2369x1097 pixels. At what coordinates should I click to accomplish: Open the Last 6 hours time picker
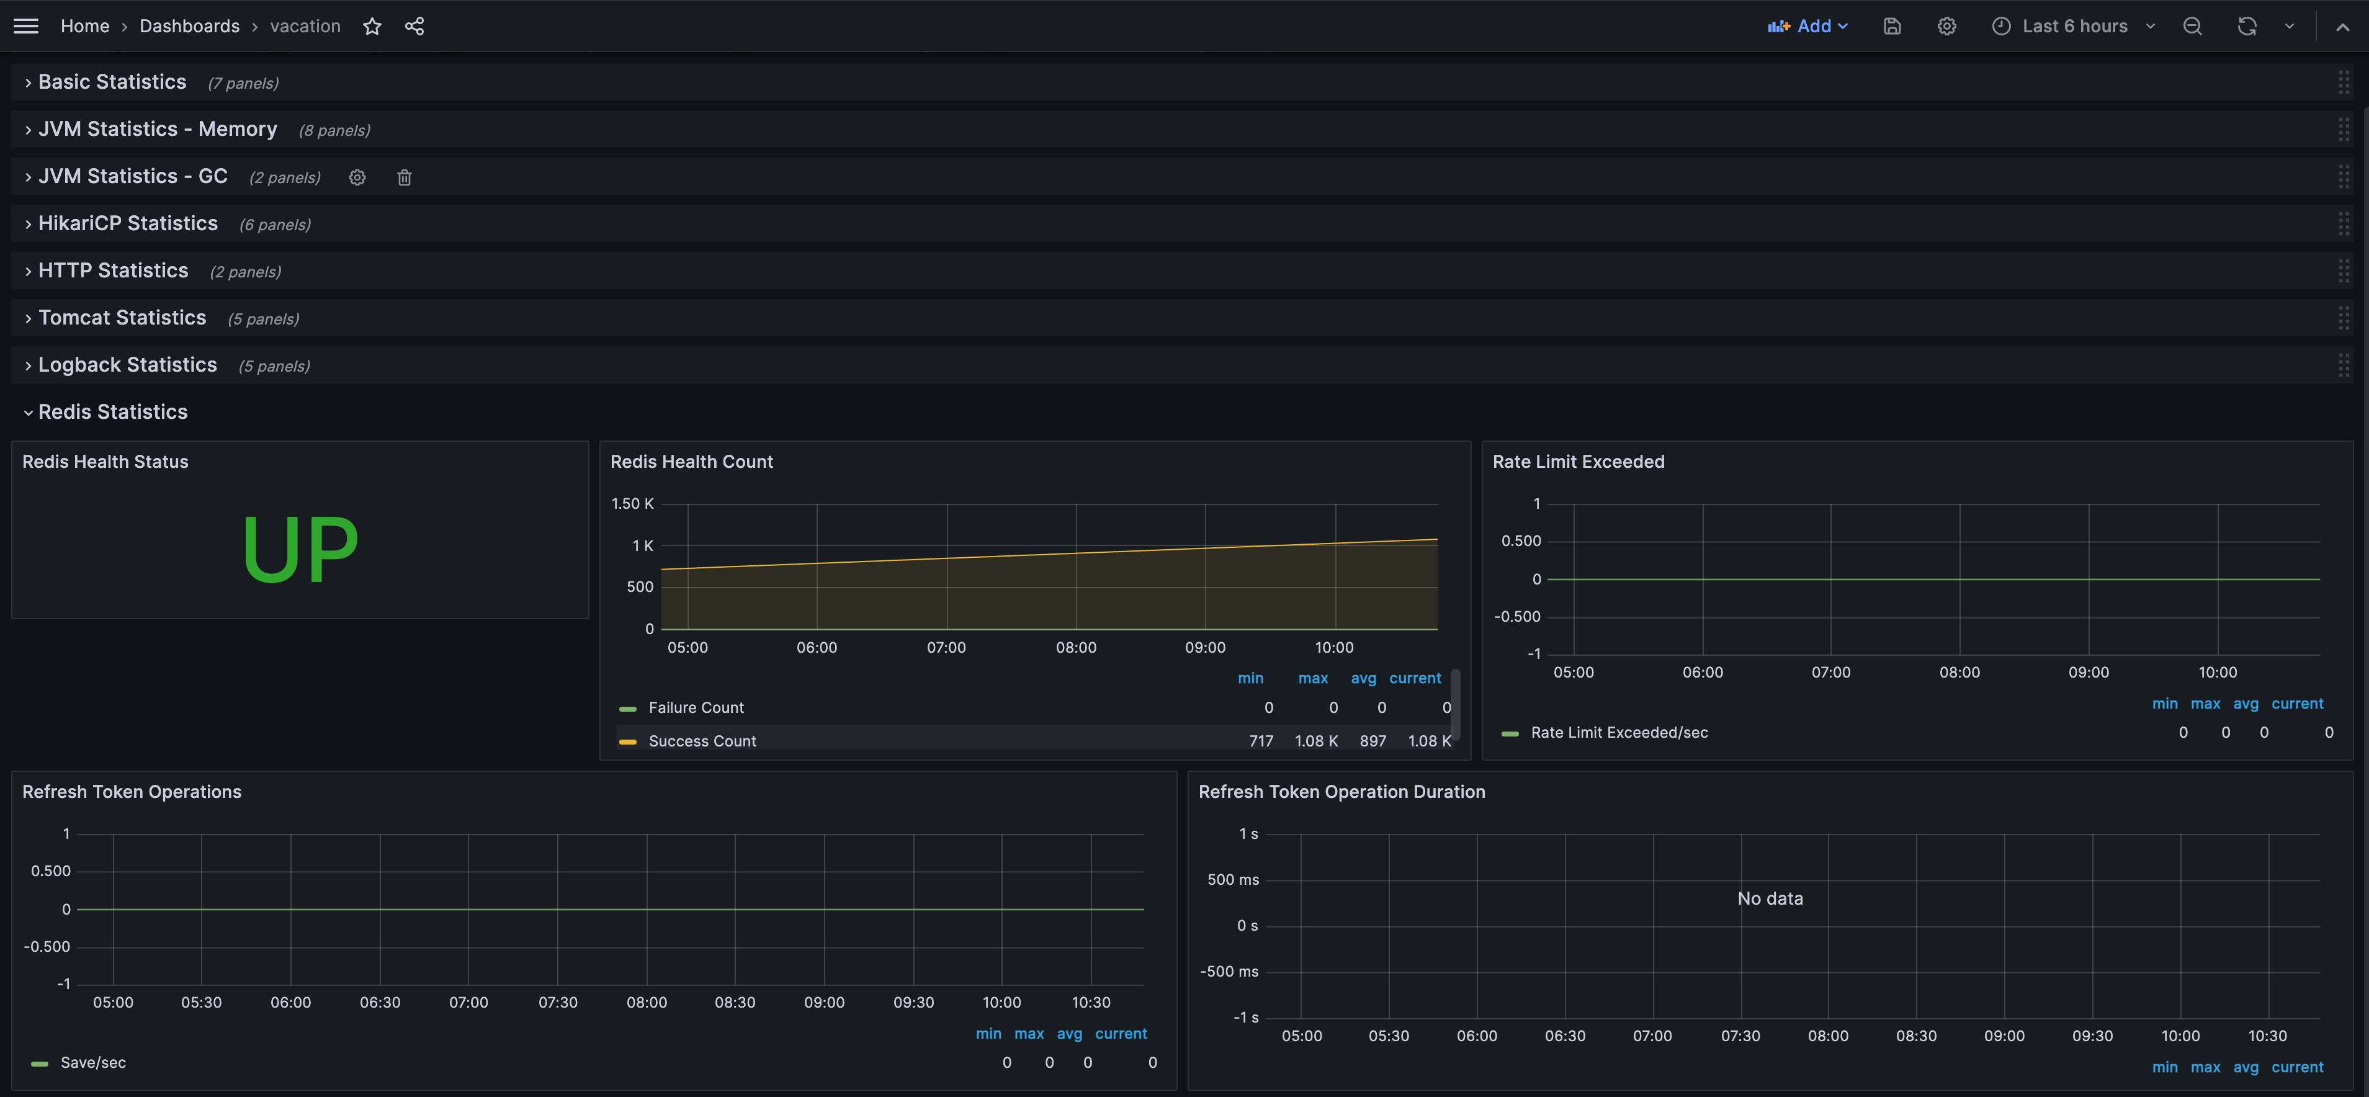[x=2074, y=25]
